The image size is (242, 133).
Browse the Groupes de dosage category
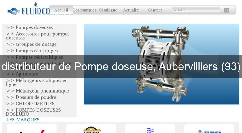pos(36,44)
